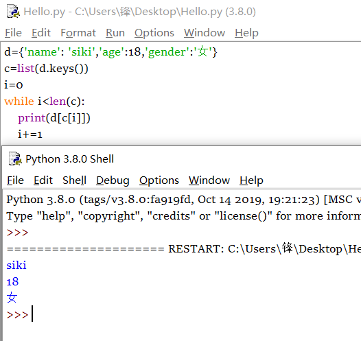The image size is (361, 341).
Task: Click the line i=0 in editor
Action: pos(14,85)
